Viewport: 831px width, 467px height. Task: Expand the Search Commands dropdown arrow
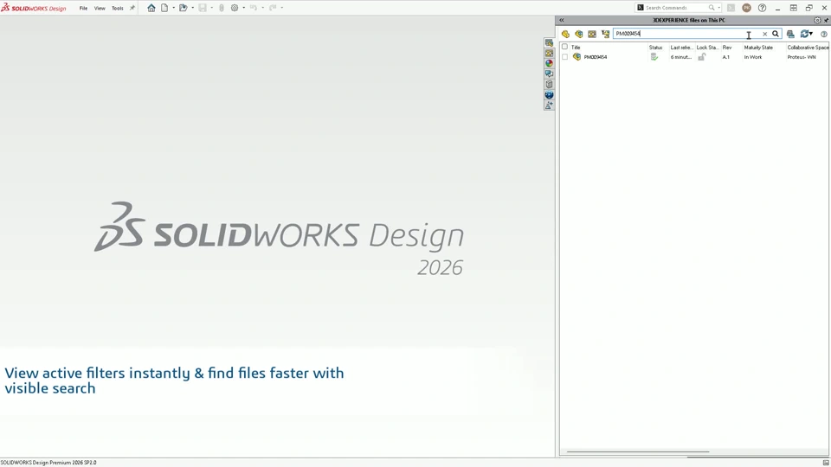point(718,8)
